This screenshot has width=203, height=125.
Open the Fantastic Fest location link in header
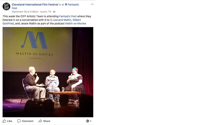(45, 6)
